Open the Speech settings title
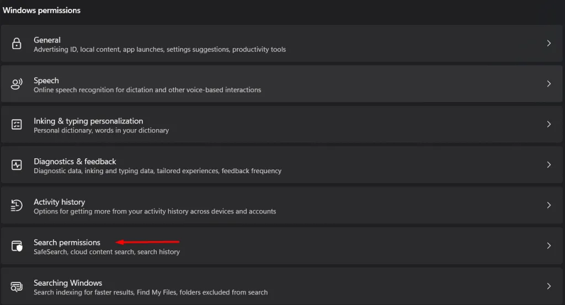Image resolution: width=565 pixels, height=305 pixels. 46,81
